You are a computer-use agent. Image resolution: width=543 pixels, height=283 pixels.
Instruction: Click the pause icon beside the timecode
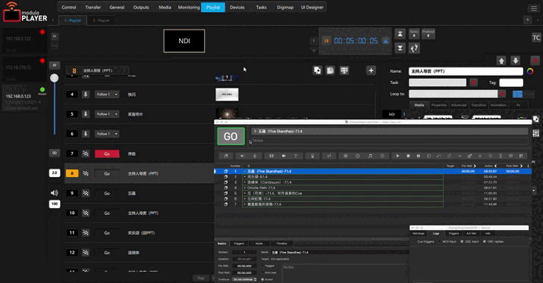tap(326, 41)
